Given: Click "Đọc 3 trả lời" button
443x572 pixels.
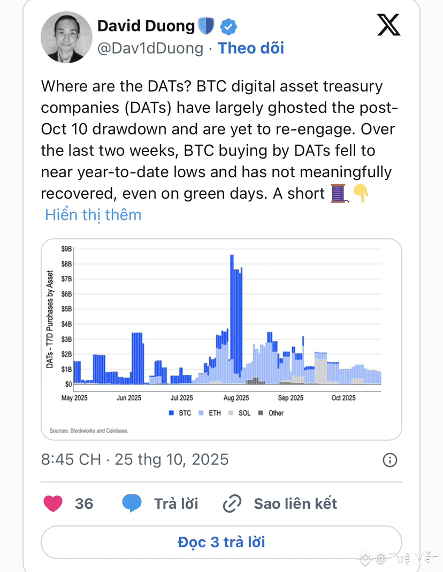Looking at the screenshot, I should pos(222,542).
